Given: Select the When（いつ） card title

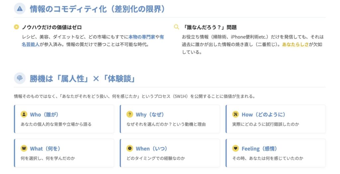Looking at the screenshot, I should tap(151, 148).
